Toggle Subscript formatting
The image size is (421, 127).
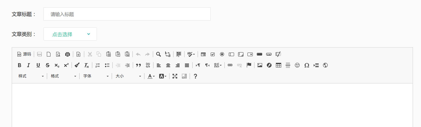point(57,65)
